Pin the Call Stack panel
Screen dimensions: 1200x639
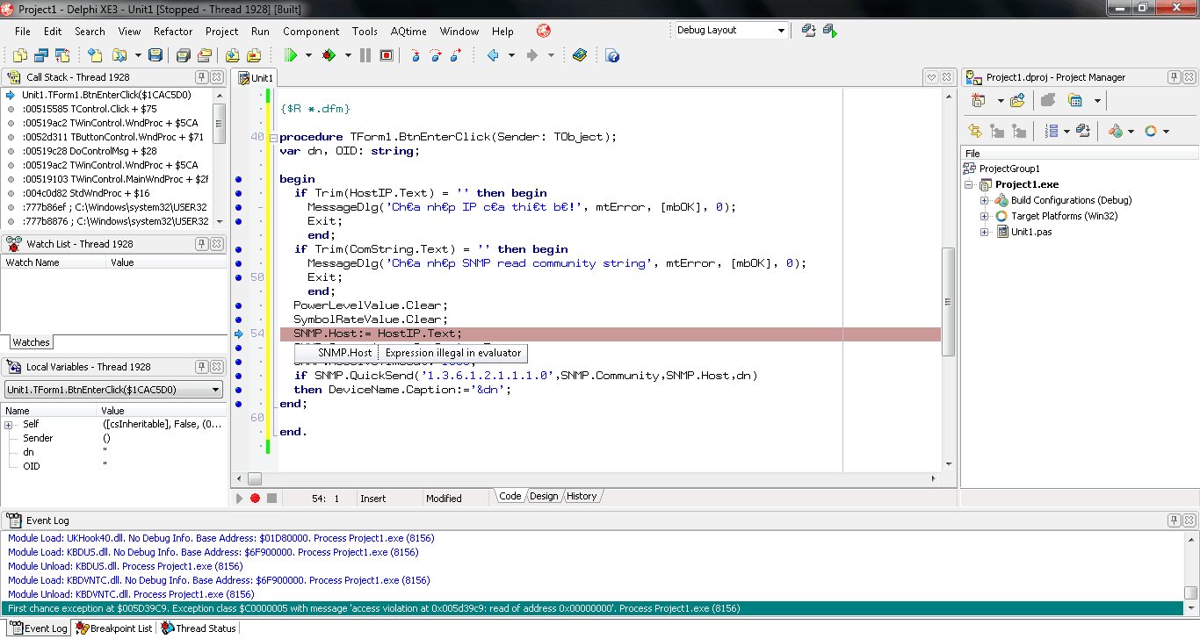(201, 77)
